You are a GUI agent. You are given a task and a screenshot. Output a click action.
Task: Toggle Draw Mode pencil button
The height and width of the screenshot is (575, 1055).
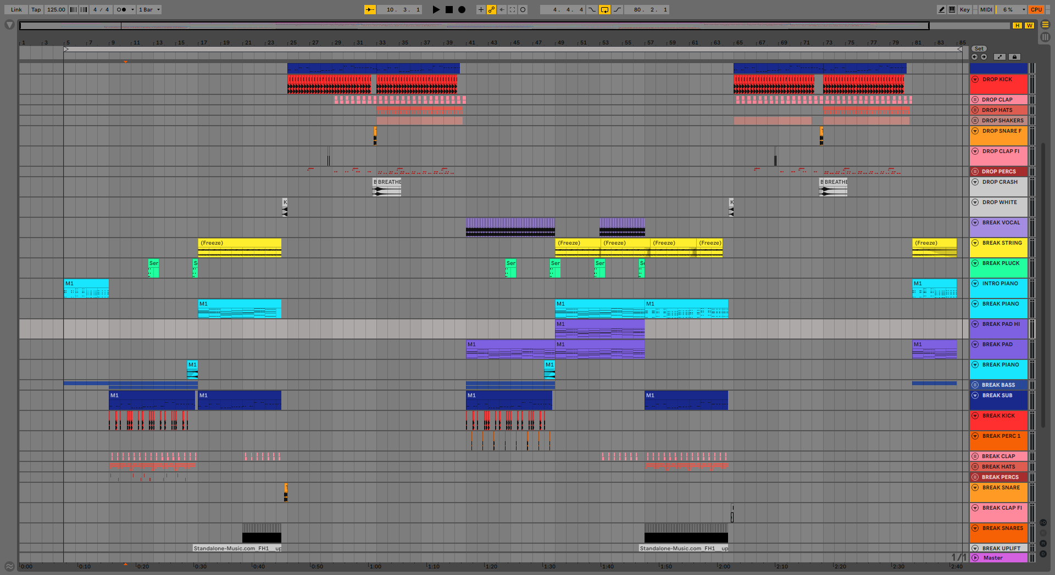coord(942,9)
